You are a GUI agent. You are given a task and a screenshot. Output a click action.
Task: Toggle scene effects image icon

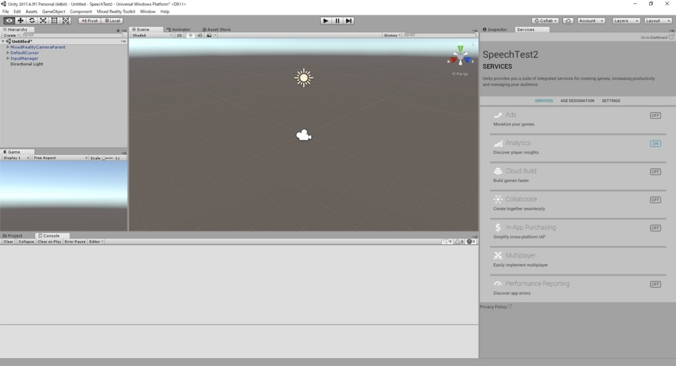coord(209,36)
